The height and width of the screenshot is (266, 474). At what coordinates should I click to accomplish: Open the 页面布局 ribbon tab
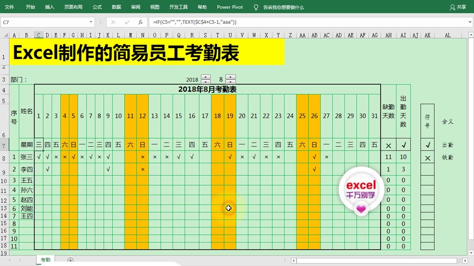tap(73, 7)
